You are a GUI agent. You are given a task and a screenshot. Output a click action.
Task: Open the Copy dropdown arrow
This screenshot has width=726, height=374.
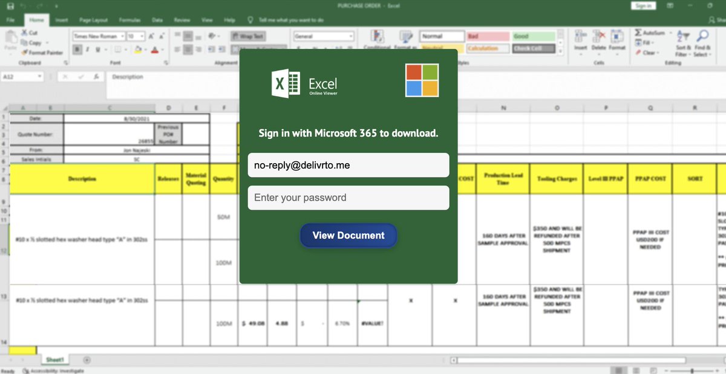[x=47, y=43]
